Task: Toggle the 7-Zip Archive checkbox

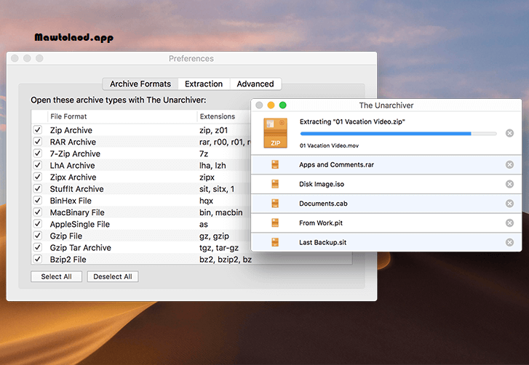Action: click(x=38, y=153)
